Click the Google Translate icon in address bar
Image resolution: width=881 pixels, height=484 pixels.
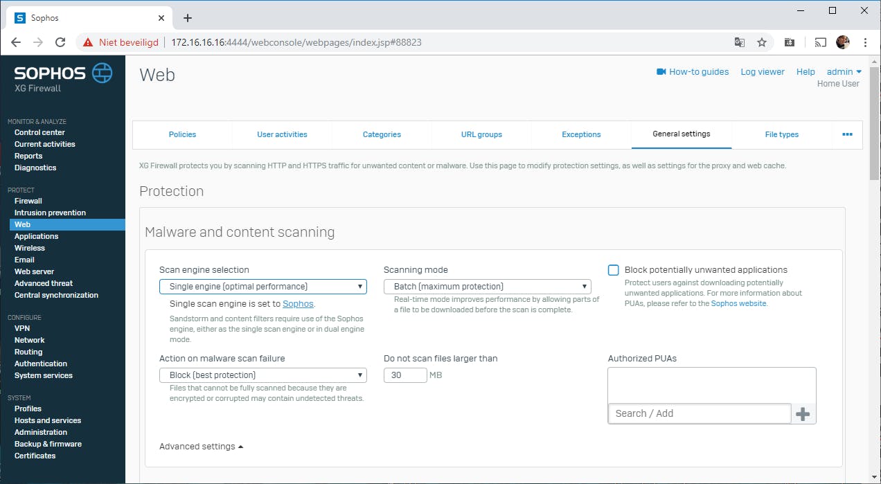pyautogui.click(x=740, y=42)
